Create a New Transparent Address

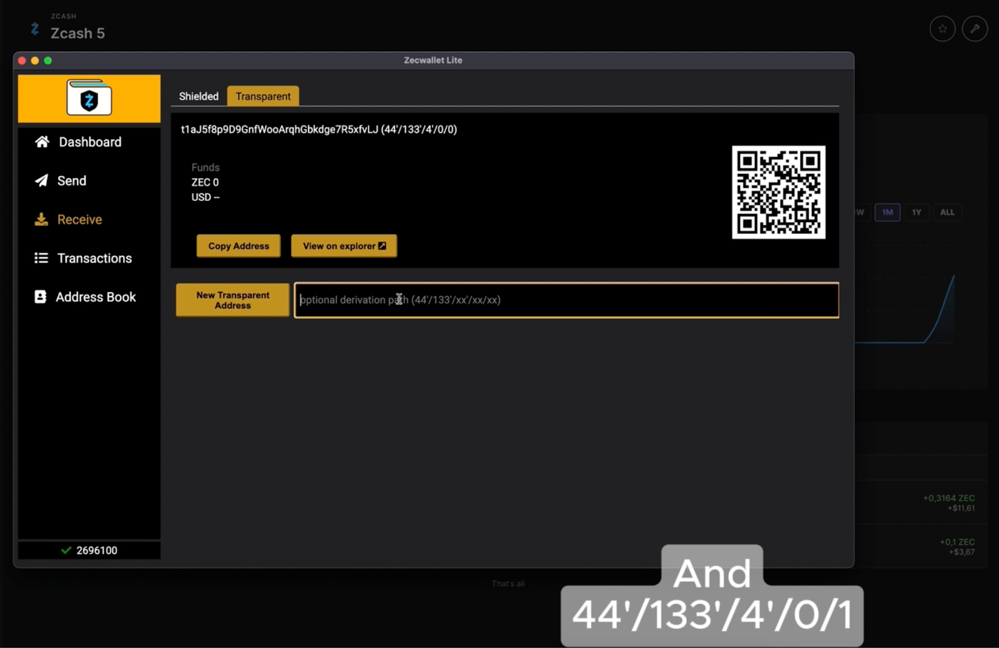[232, 300]
